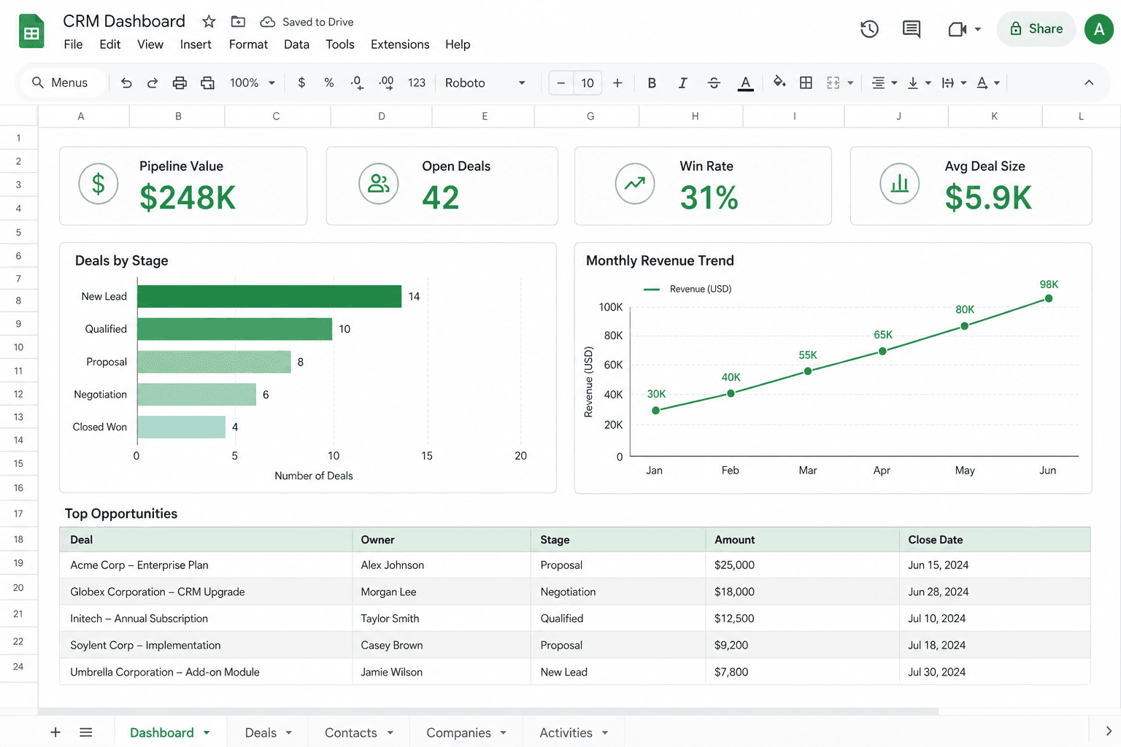1121x747 pixels.
Task: Click the horizontal align icon
Action: [879, 83]
